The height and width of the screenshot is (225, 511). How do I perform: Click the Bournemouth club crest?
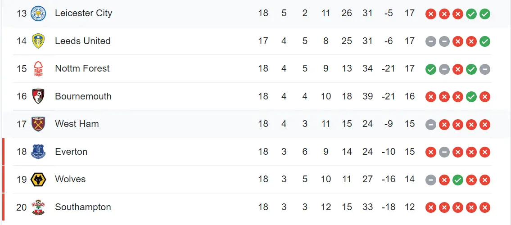click(x=38, y=97)
